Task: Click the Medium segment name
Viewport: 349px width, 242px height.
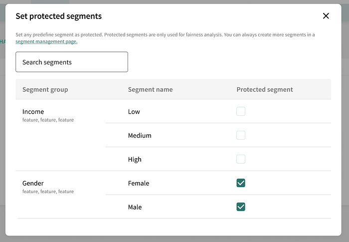Action: pyautogui.click(x=140, y=136)
